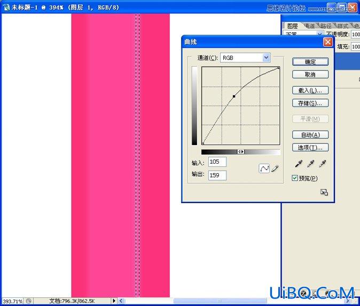This screenshot has height=306, width=360.
Task: Click the zoom field showing 393.71%
Action: (x=13, y=301)
